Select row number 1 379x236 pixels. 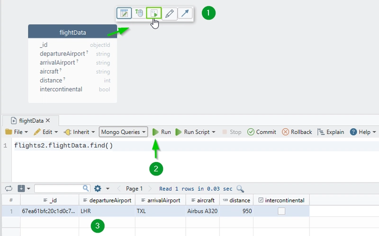[x=11, y=211]
